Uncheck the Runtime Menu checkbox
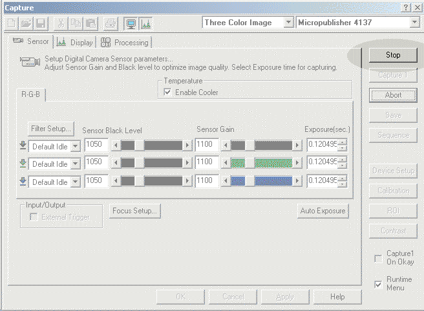 click(378, 283)
